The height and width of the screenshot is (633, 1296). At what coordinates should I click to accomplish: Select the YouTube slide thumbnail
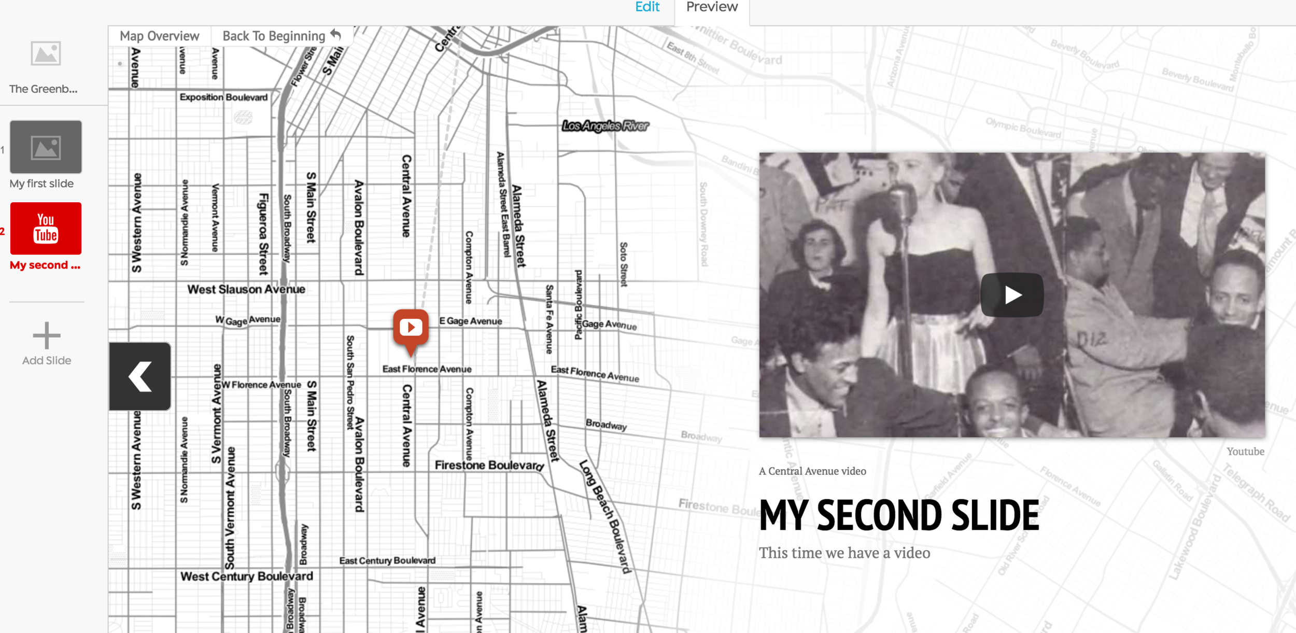coord(46,228)
